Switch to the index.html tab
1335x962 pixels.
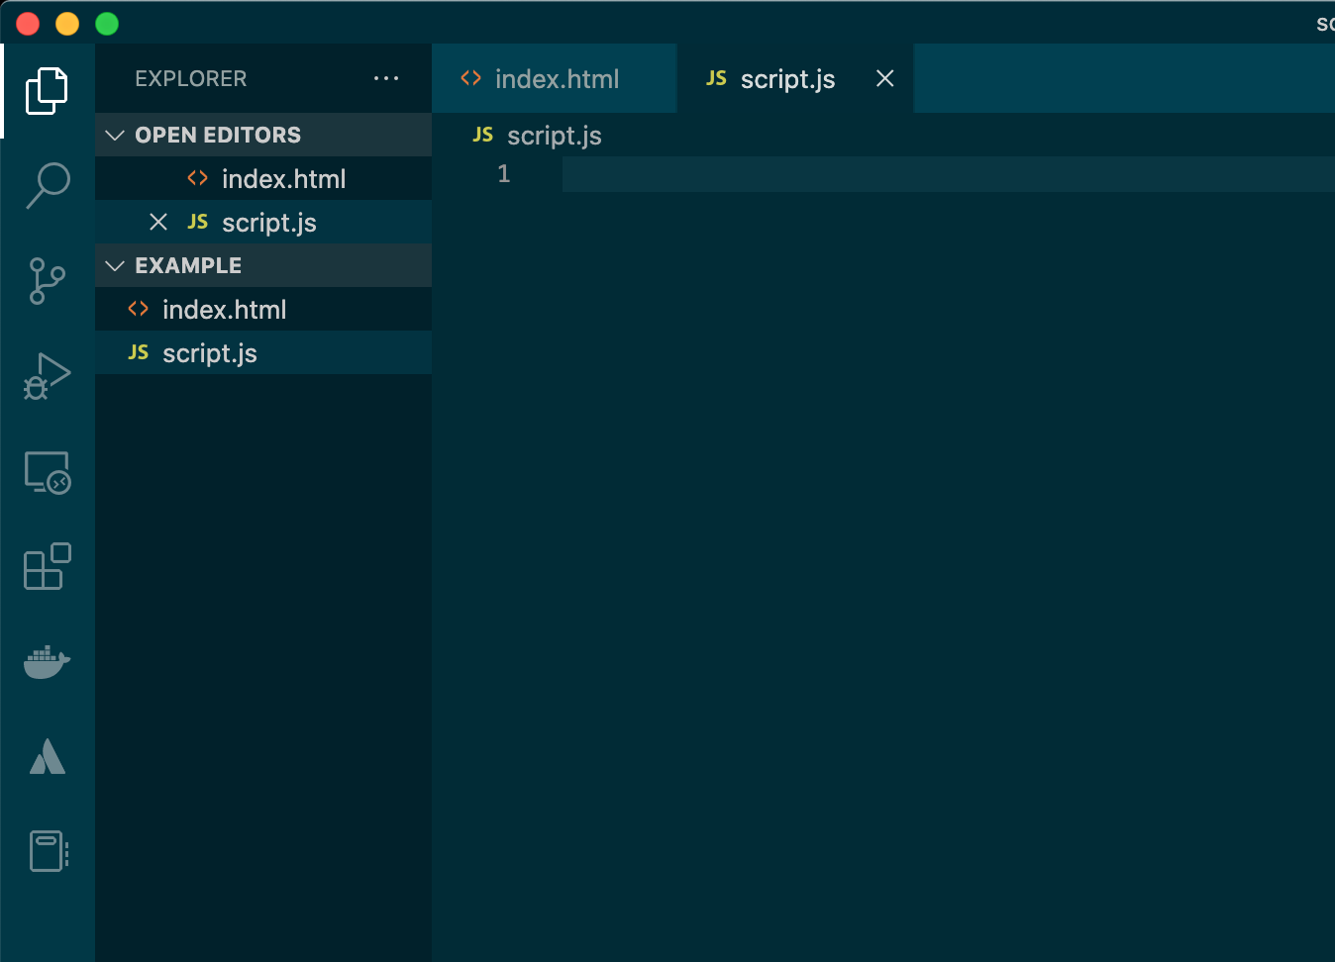click(555, 78)
